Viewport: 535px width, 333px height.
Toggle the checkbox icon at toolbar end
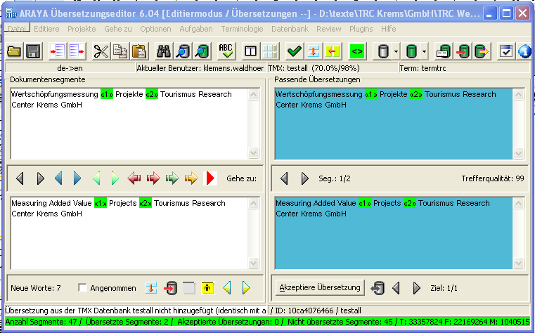[x=505, y=51]
